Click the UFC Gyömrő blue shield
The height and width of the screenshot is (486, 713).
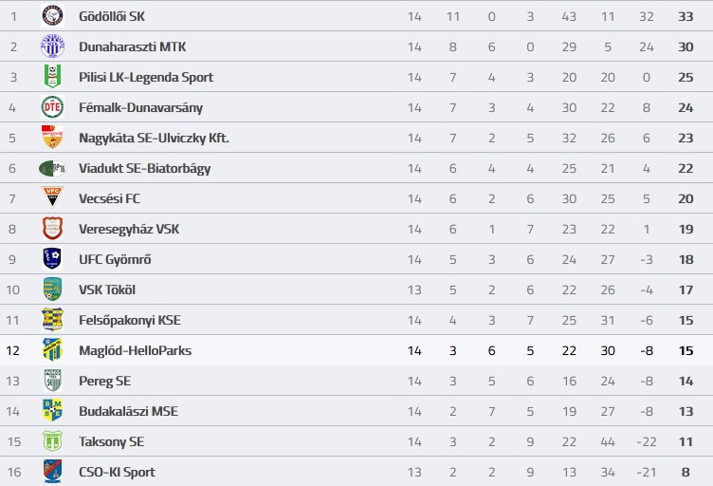pyautogui.click(x=52, y=259)
